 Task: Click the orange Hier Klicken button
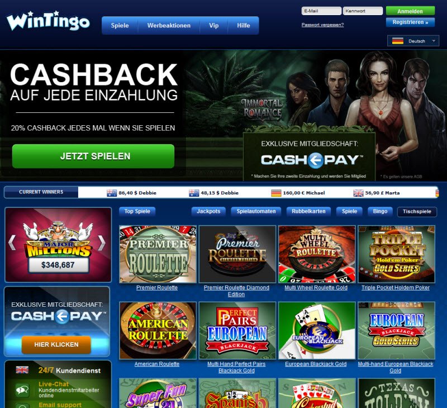click(x=56, y=344)
